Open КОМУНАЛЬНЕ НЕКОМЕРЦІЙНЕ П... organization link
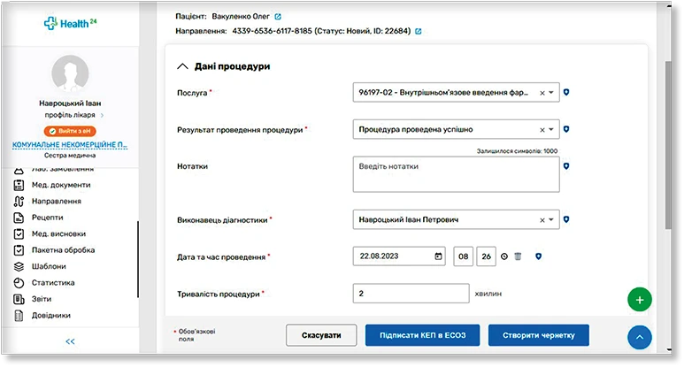Image resolution: width=684 pixels, height=367 pixels. pos(70,144)
